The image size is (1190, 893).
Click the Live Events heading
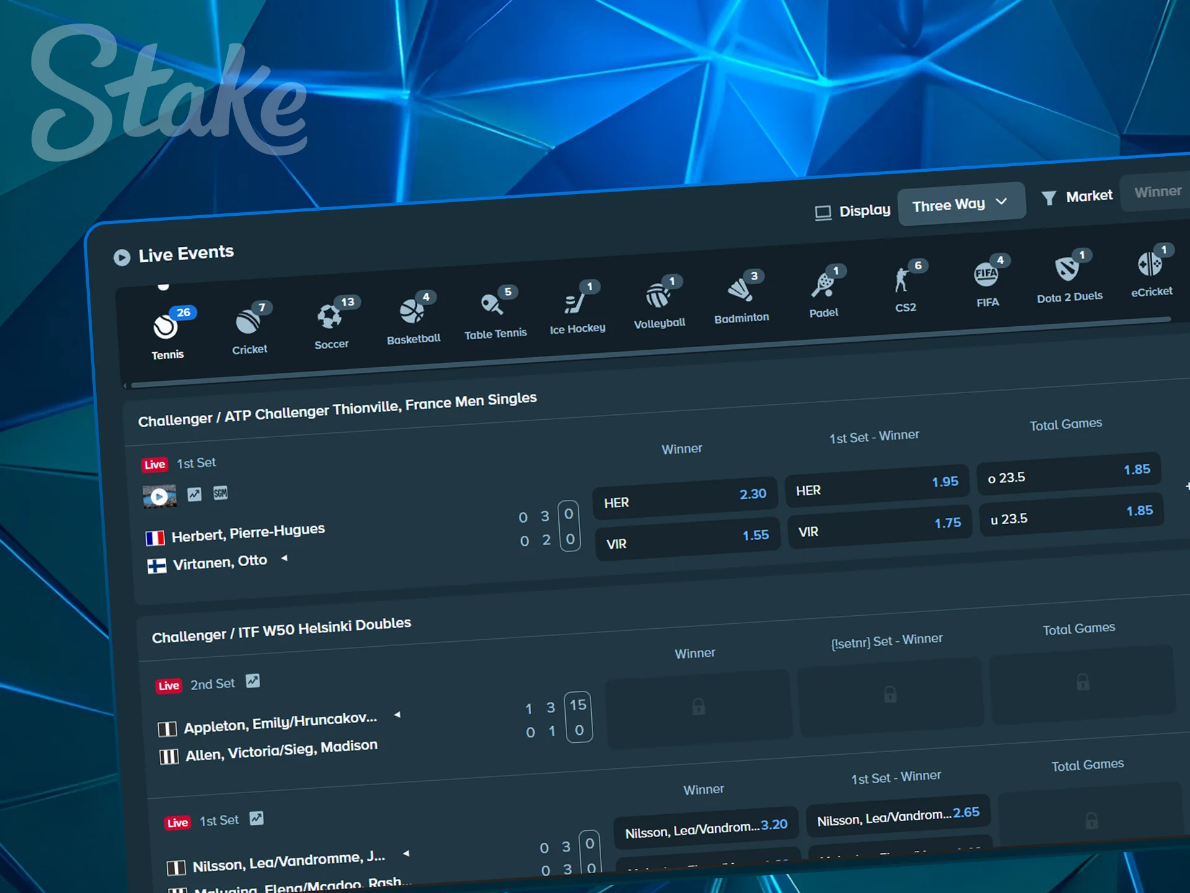pos(186,253)
